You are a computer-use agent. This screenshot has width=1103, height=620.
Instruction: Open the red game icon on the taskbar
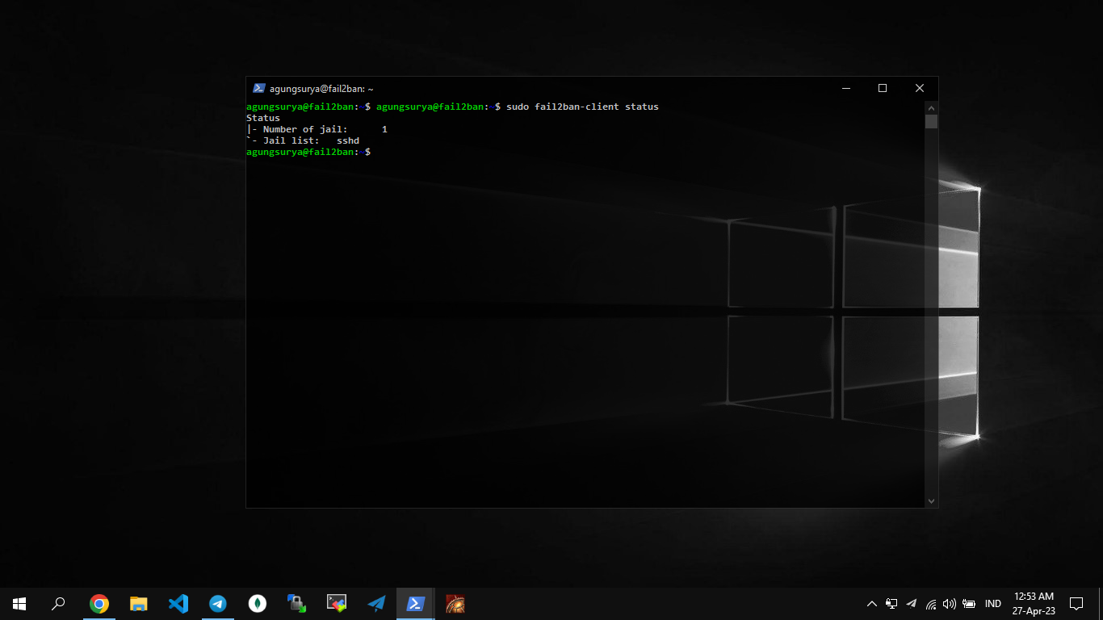click(x=455, y=603)
